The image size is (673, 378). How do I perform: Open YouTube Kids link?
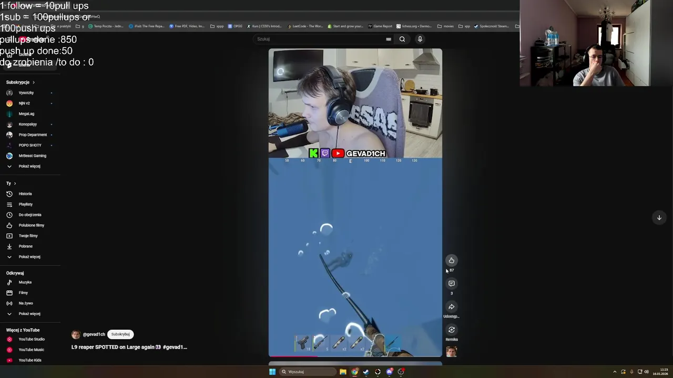[x=30, y=360]
